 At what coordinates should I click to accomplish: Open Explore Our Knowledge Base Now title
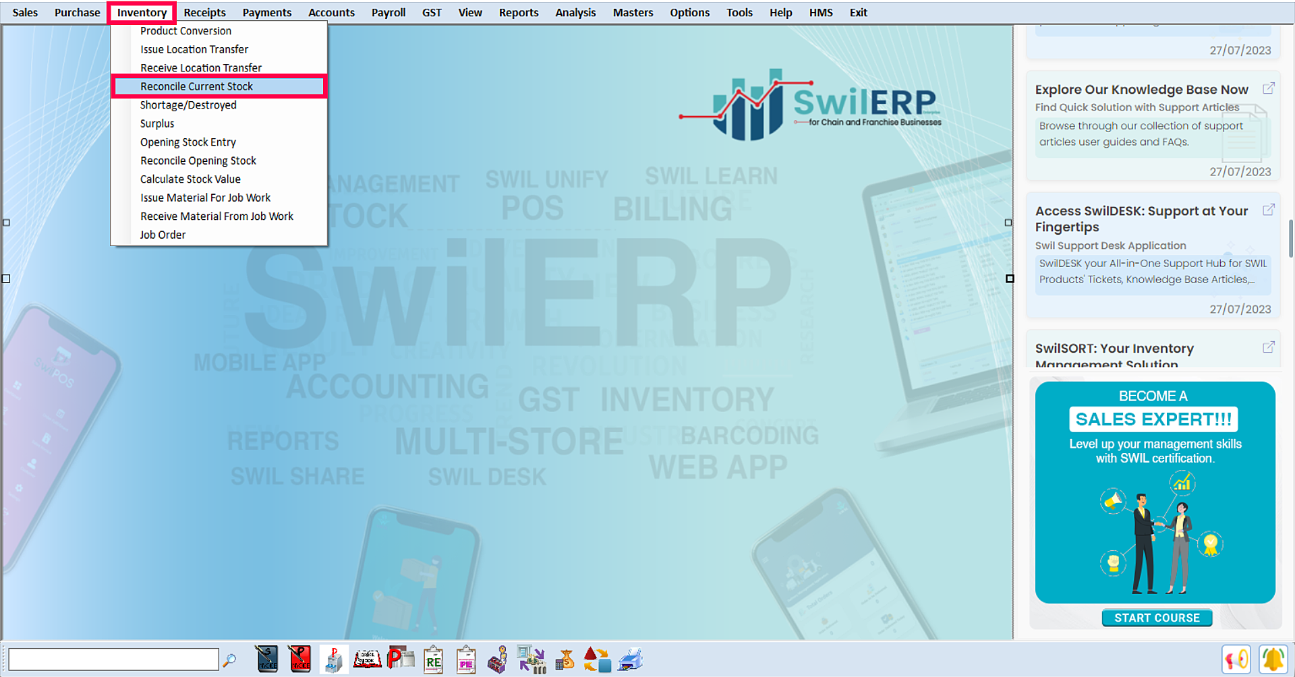coord(1141,89)
